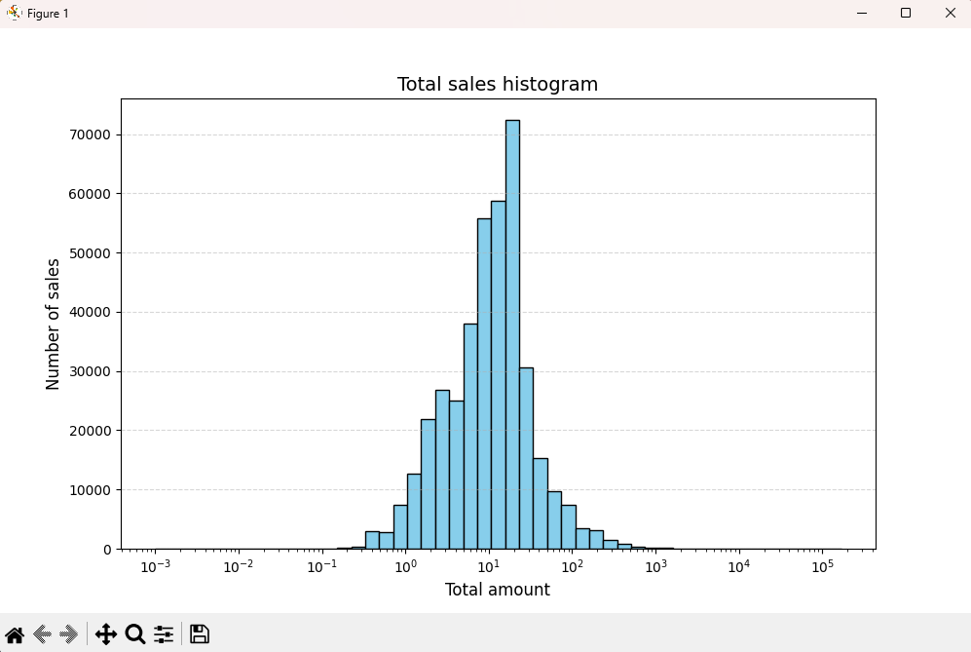
Task: Click the 'Number of sales' axis label
Action: click(53, 325)
